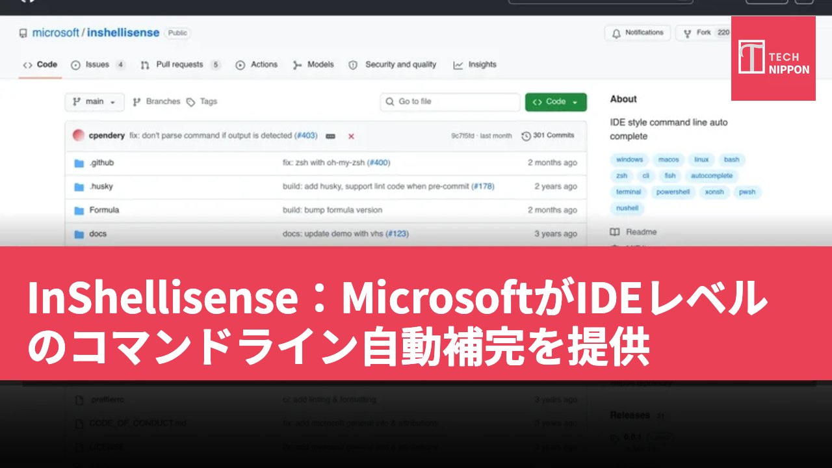This screenshot has width=832, height=468.
Task: Open the Security and quality tab
Action: pyautogui.click(x=393, y=65)
